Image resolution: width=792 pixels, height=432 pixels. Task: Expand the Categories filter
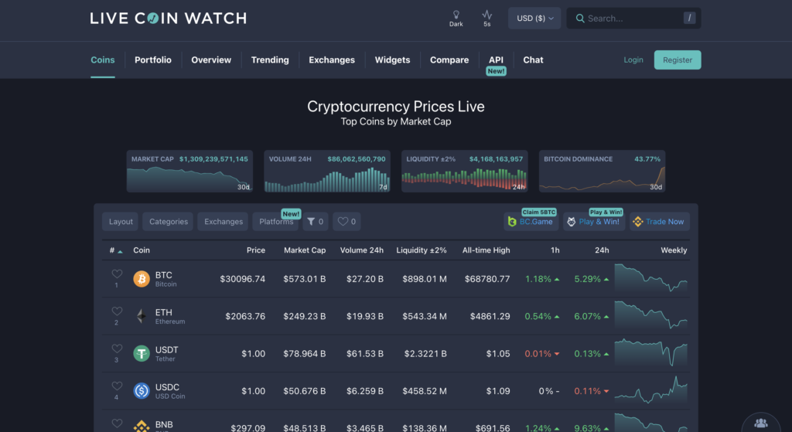168,222
